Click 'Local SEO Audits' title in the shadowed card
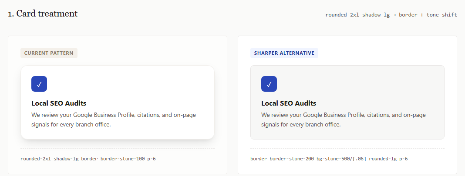 click(59, 103)
